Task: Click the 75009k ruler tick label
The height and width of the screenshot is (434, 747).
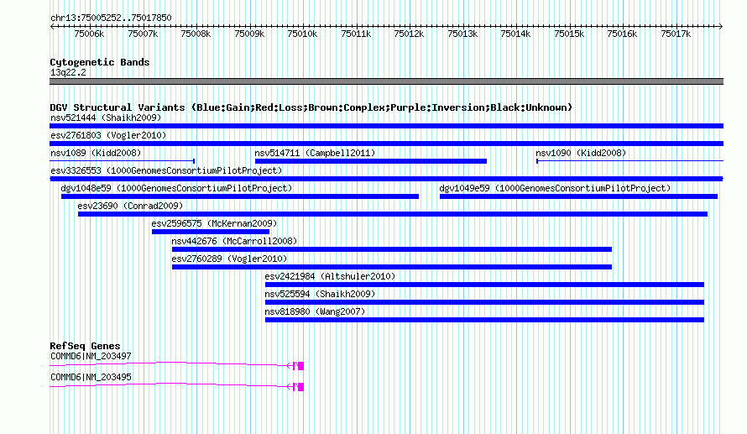Action: (x=249, y=34)
